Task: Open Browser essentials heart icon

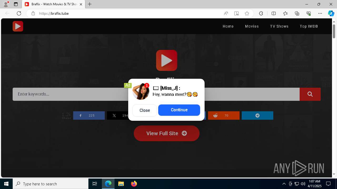Action: tap(309, 13)
